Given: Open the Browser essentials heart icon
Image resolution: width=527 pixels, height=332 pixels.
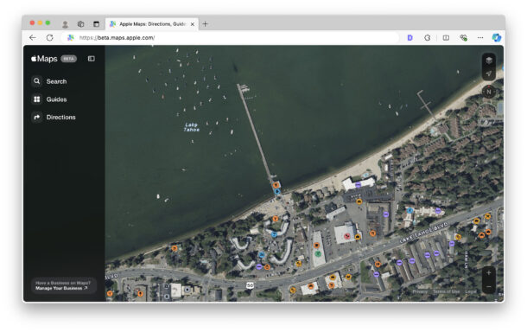Looking at the screenshot, I should [463, 38].
